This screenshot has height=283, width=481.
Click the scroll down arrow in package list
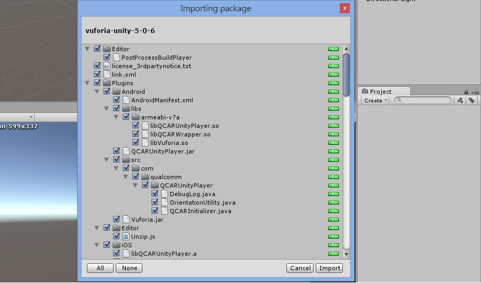(346, 254)
